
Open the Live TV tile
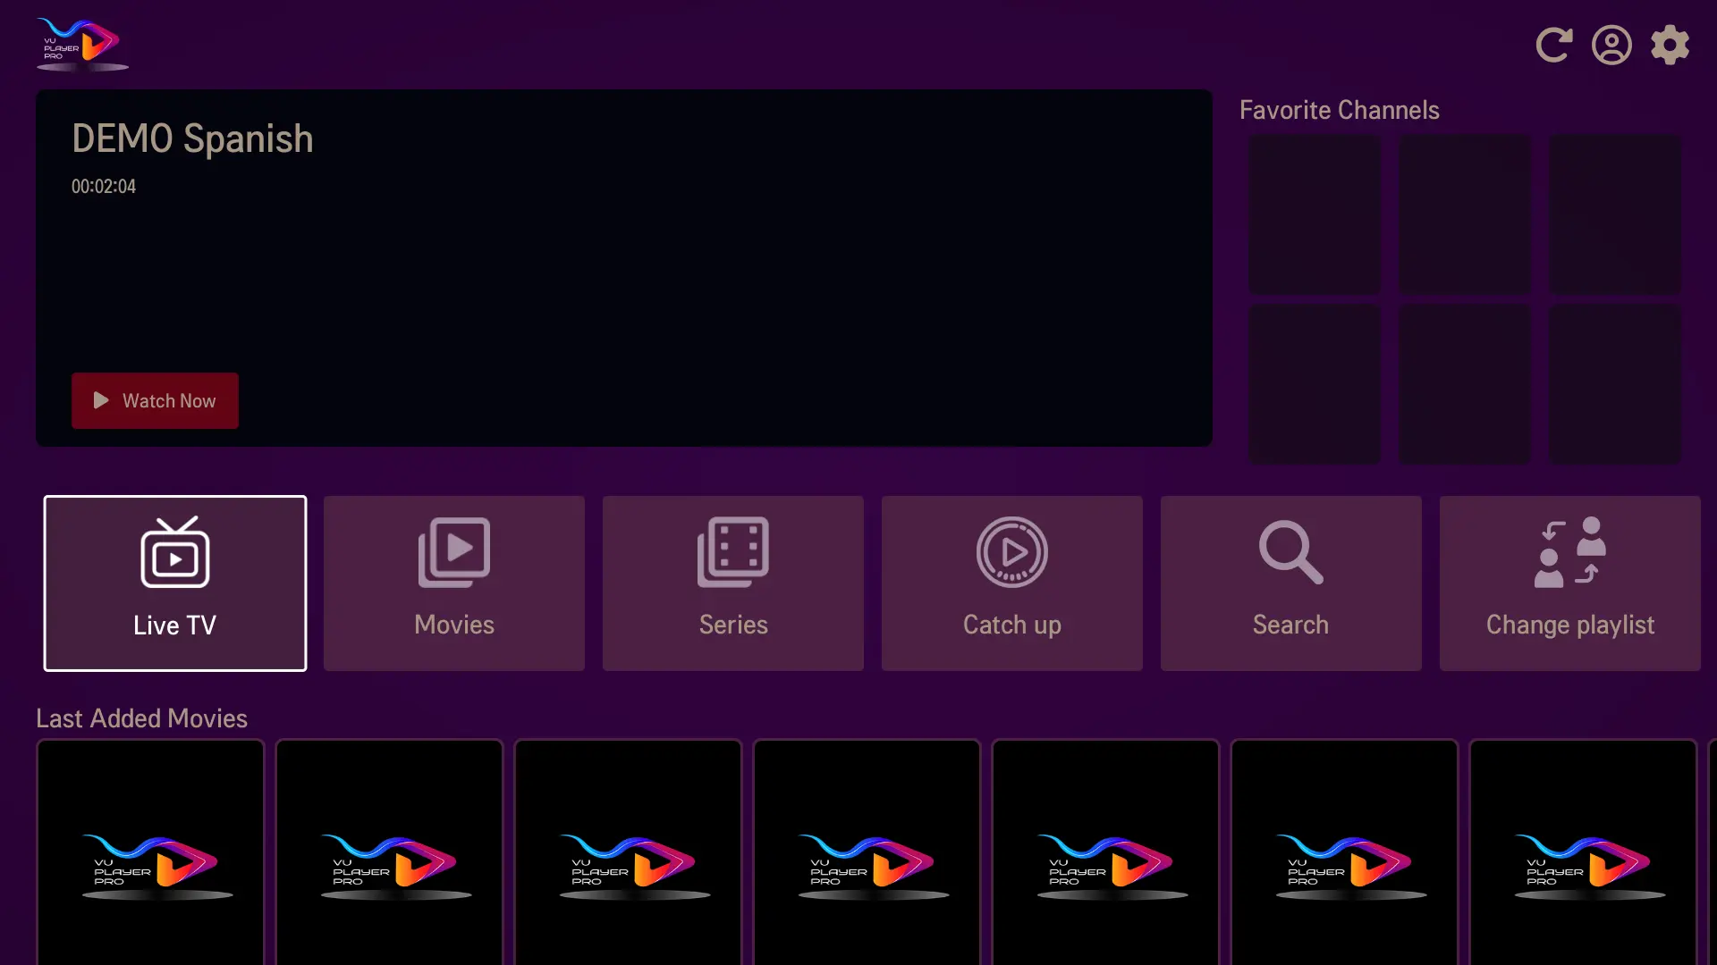tap(175, 583)
